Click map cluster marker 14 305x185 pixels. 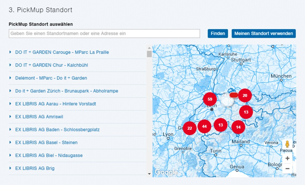coord(238,127)
